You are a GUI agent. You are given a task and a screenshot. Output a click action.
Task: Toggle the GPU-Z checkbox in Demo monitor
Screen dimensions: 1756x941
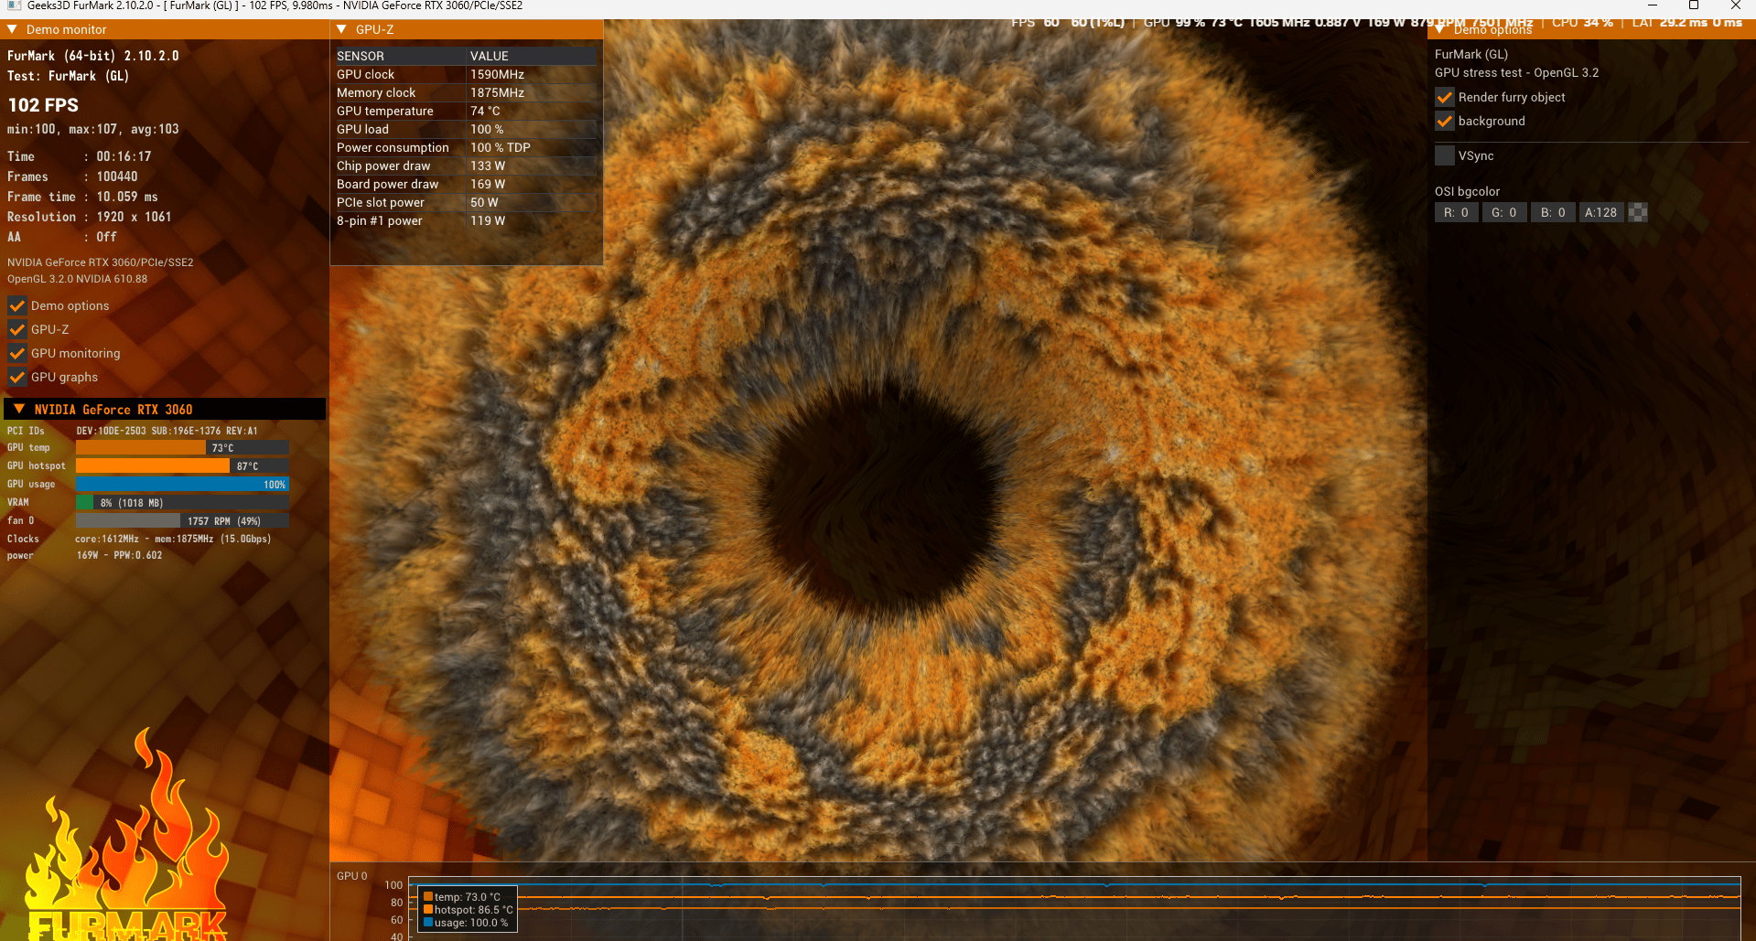pos(16,329)
